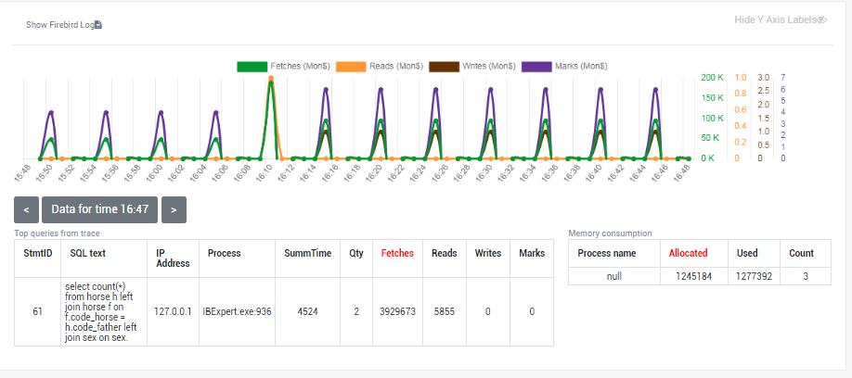
Task: Click the 15:50 time axis label
Action: pyautogui.click(x=44, y=172)
